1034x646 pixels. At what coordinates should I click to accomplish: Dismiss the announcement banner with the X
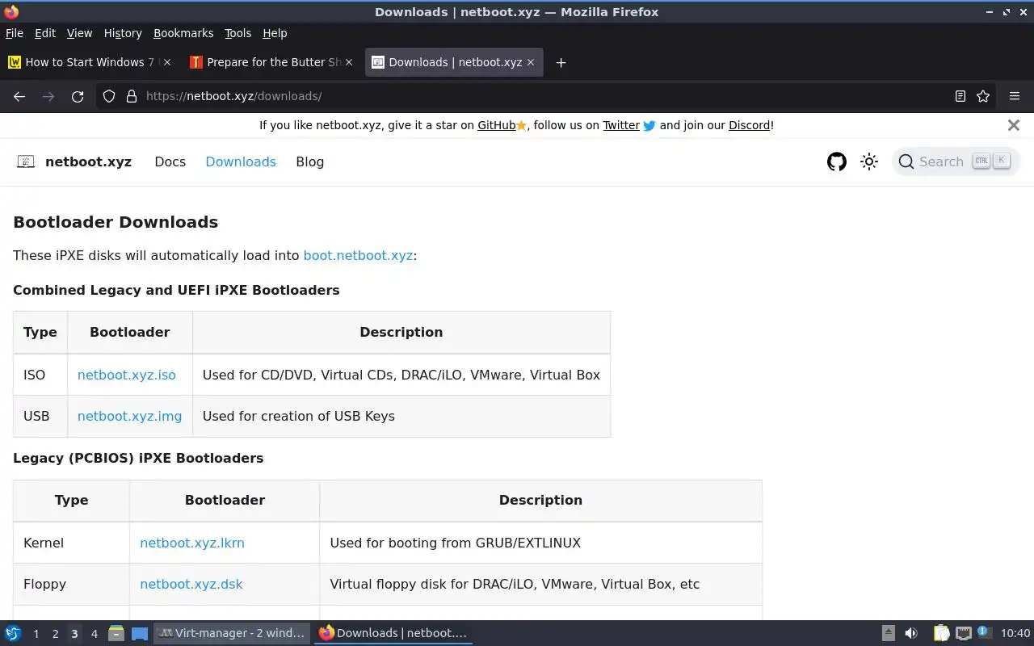point(1014,125)
